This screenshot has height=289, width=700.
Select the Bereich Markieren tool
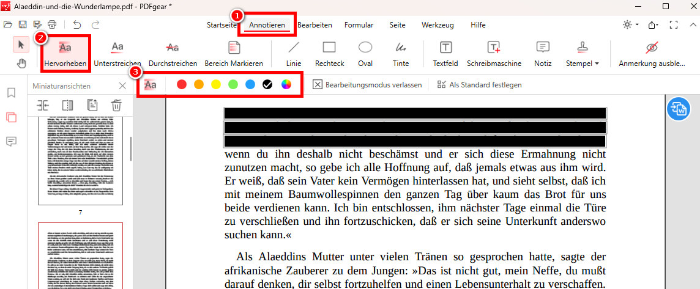point(234,54)
